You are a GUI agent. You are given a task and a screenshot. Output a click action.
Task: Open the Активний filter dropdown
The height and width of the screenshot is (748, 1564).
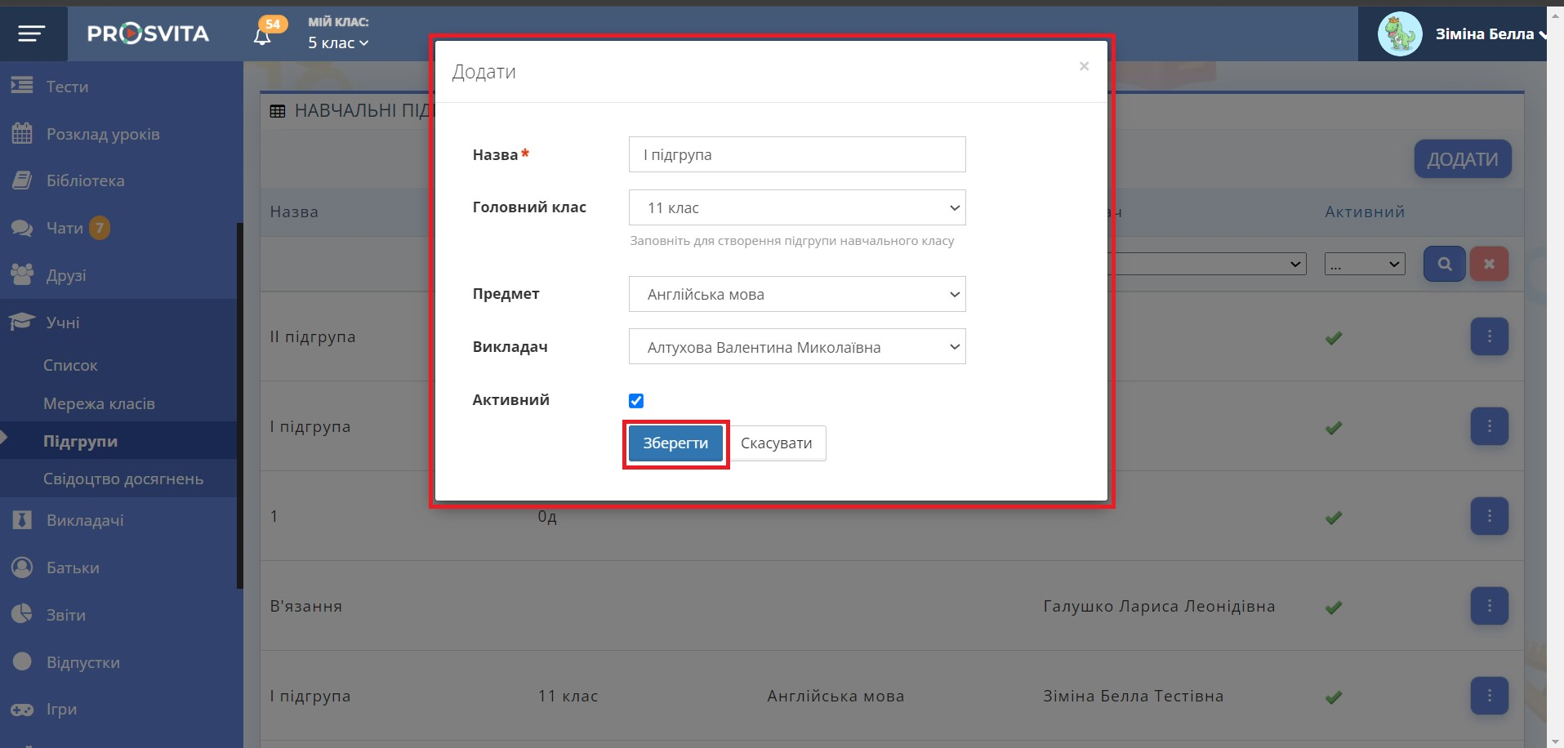(x=1364, y=264)
